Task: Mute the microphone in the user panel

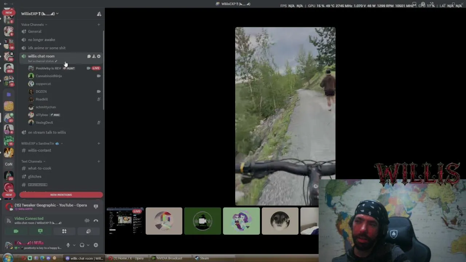Action: pyautogui.click(x=68, y=245)
